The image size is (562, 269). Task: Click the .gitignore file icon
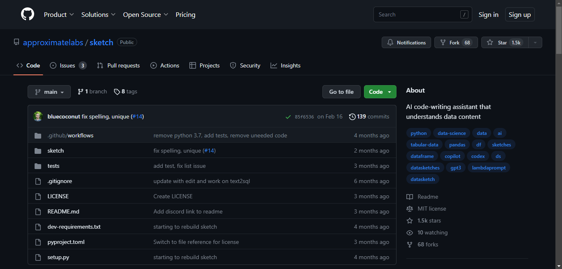tap(38, 181)
